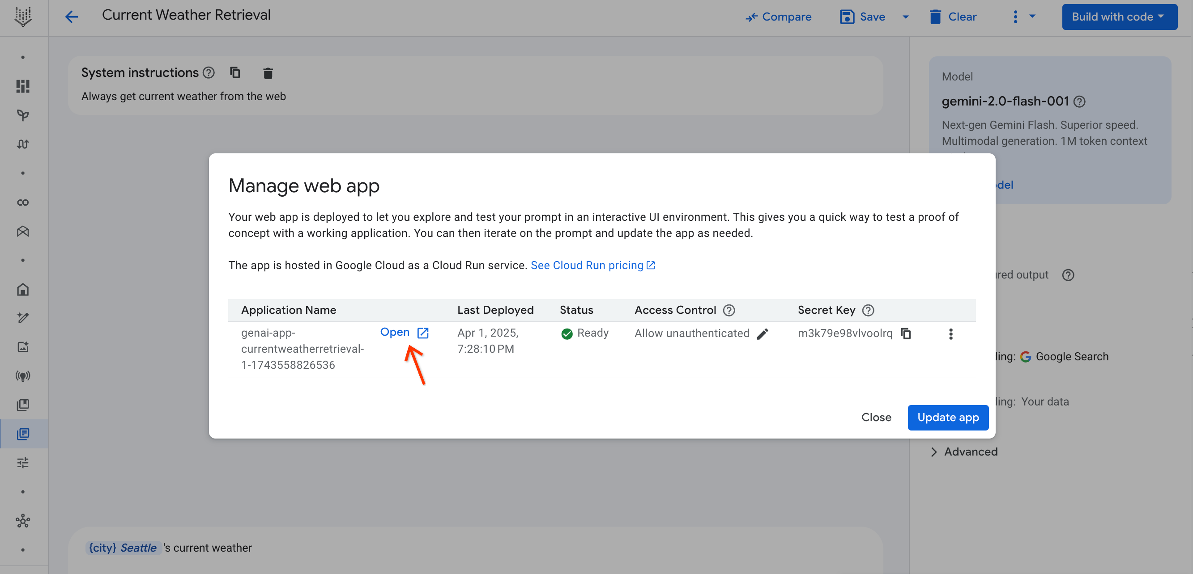Open the Home icon in the left sidebar
This screenshot has height=574, width=1193.
(x=22, y=290)
